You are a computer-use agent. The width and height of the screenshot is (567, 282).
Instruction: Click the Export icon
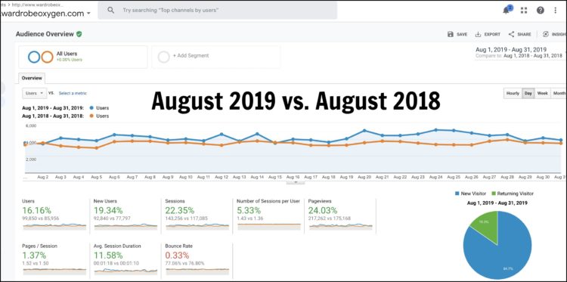tap(478, 34)
